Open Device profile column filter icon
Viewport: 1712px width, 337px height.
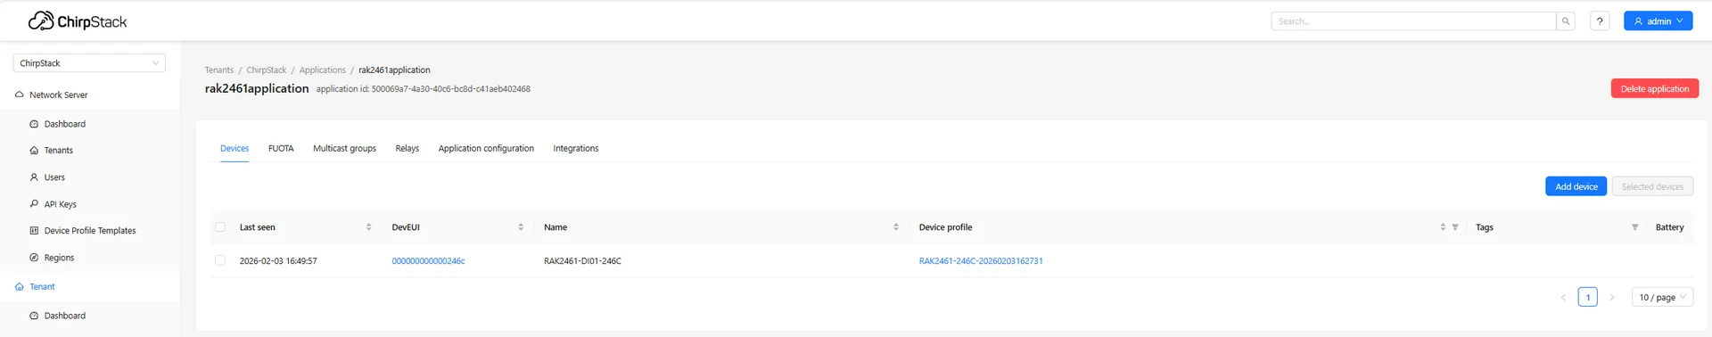1455,227
